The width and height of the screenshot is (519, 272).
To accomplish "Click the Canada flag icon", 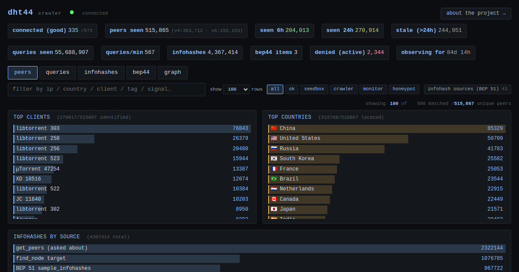I will [x=274, y=199].
